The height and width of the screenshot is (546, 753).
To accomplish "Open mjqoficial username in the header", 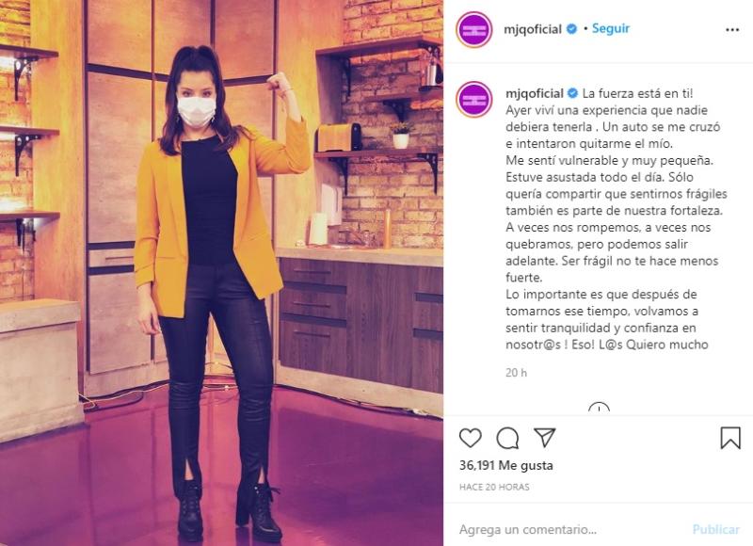I will pos(533,29).
